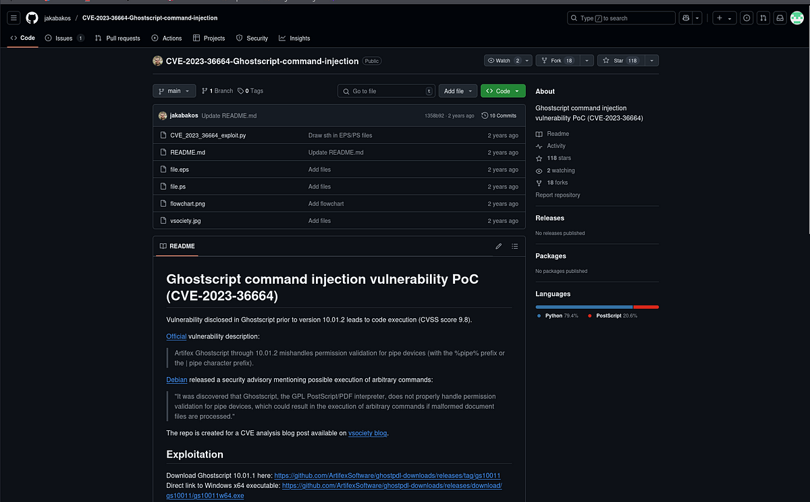This screenshot has width=810, height=502.
Task: Expand the Fork options caret
Action: (x=587, y=61)
